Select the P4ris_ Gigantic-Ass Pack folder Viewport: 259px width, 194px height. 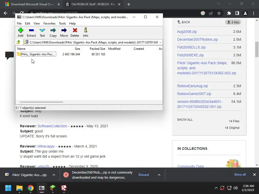click(x=36, y=54)
